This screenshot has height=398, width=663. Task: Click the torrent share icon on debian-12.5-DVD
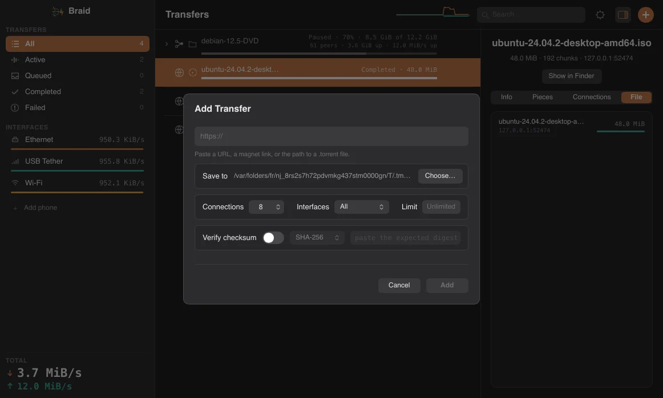[x=179, y=44]
